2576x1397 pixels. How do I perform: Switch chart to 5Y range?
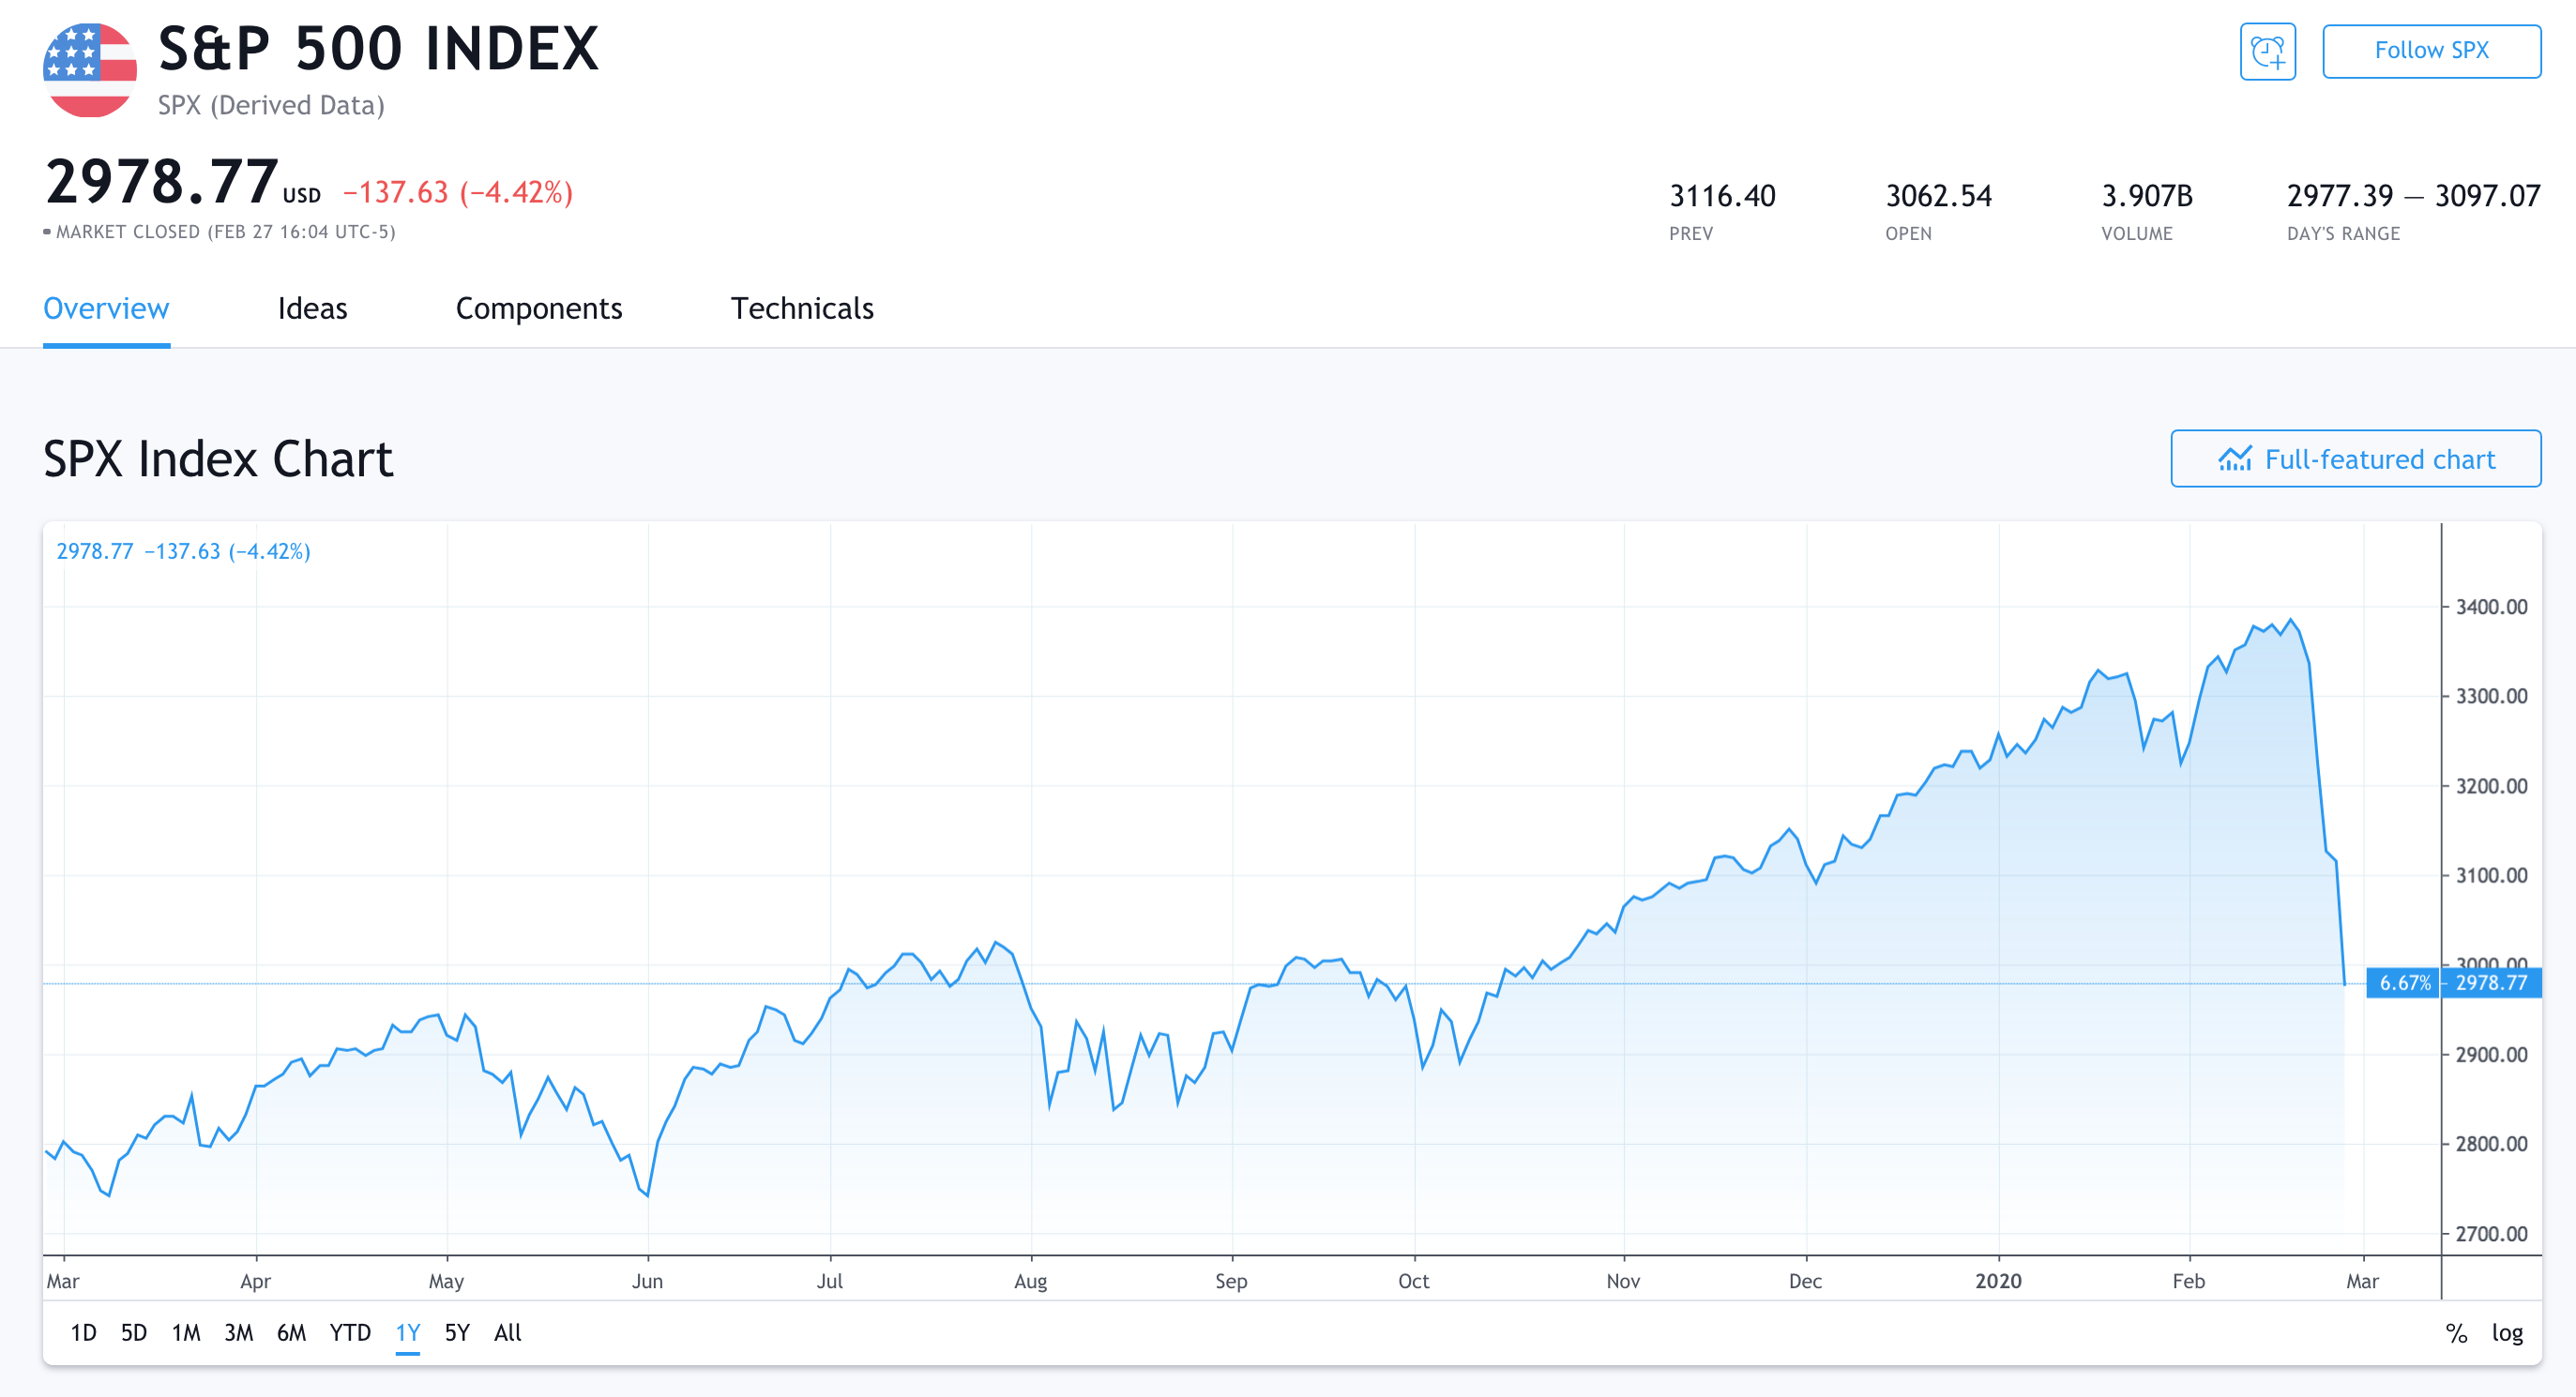pos(457,1332)
